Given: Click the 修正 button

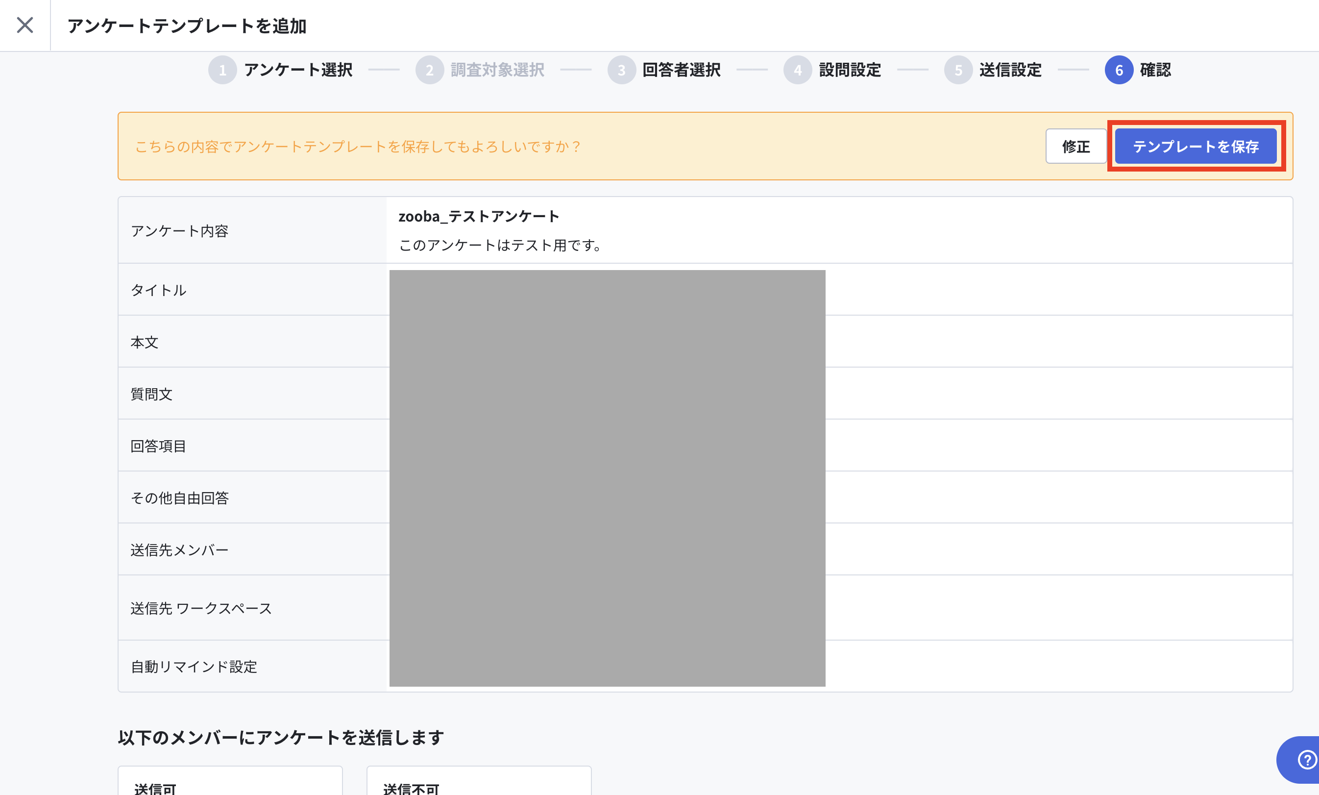Looking at the screenshot, I should [x=1076, y=146].
